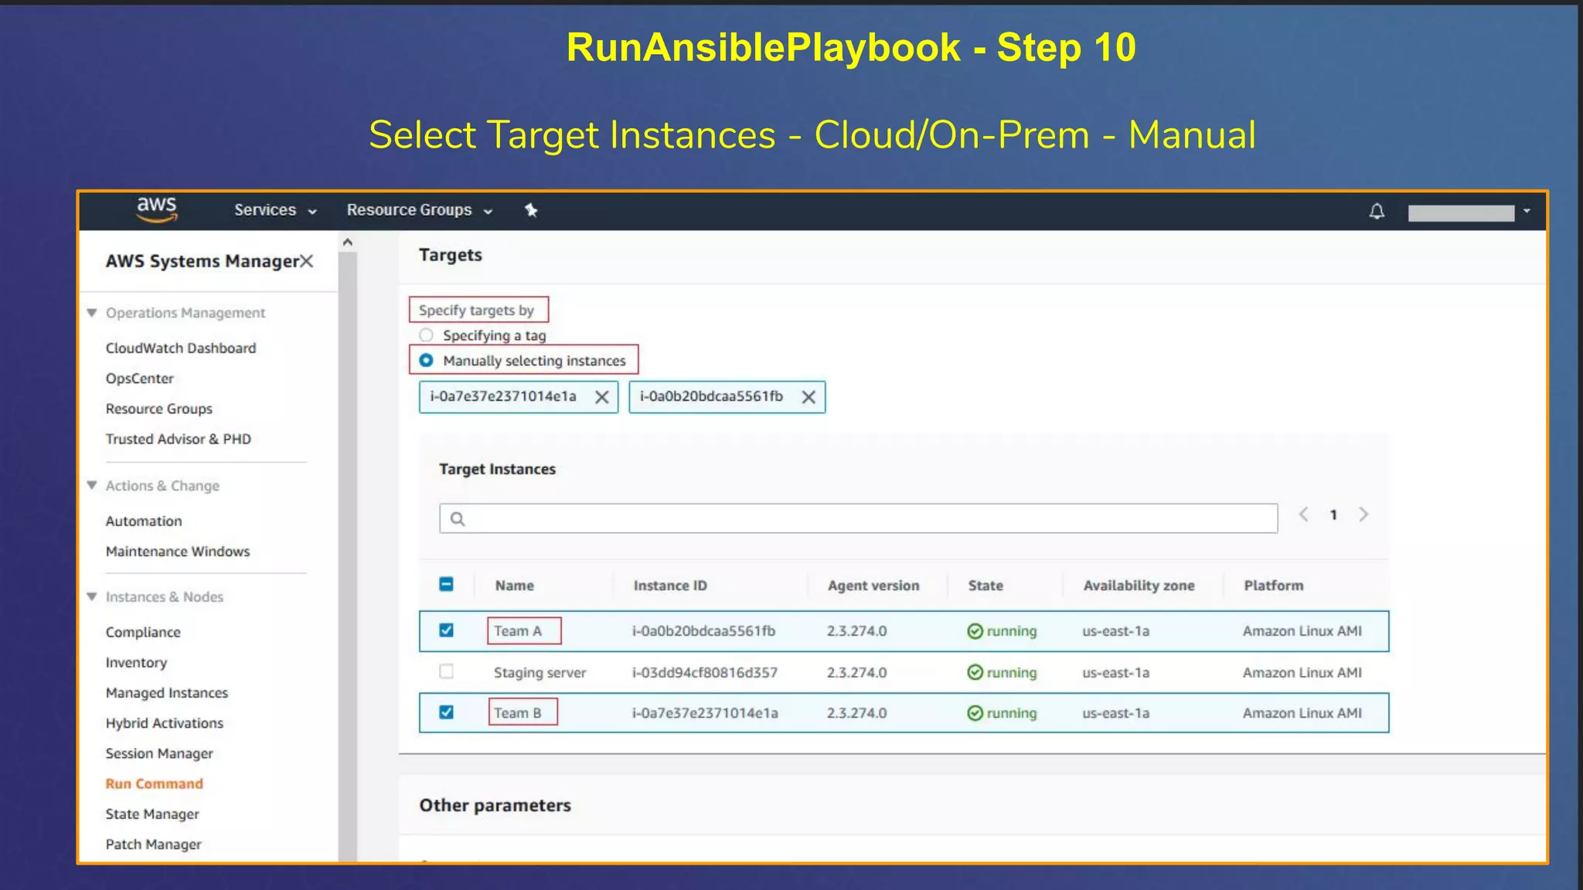Sort by the State column header

[986, 586]
